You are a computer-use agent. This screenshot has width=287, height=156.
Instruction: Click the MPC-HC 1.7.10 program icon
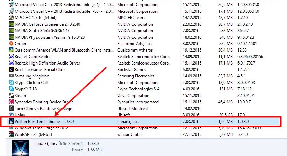[x=11, y=18]
